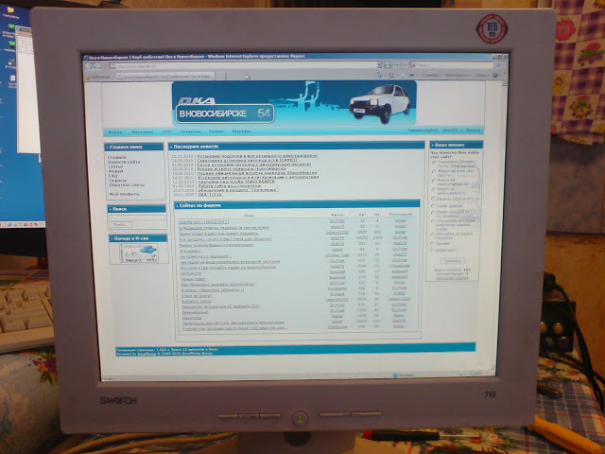
Task: Select the Прочее poll radio option
Action: [x=432, y=244]
